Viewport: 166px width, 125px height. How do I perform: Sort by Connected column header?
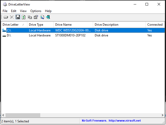(x=155, y=25)
